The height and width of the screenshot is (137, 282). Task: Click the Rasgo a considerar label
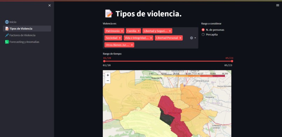(211, 23)
